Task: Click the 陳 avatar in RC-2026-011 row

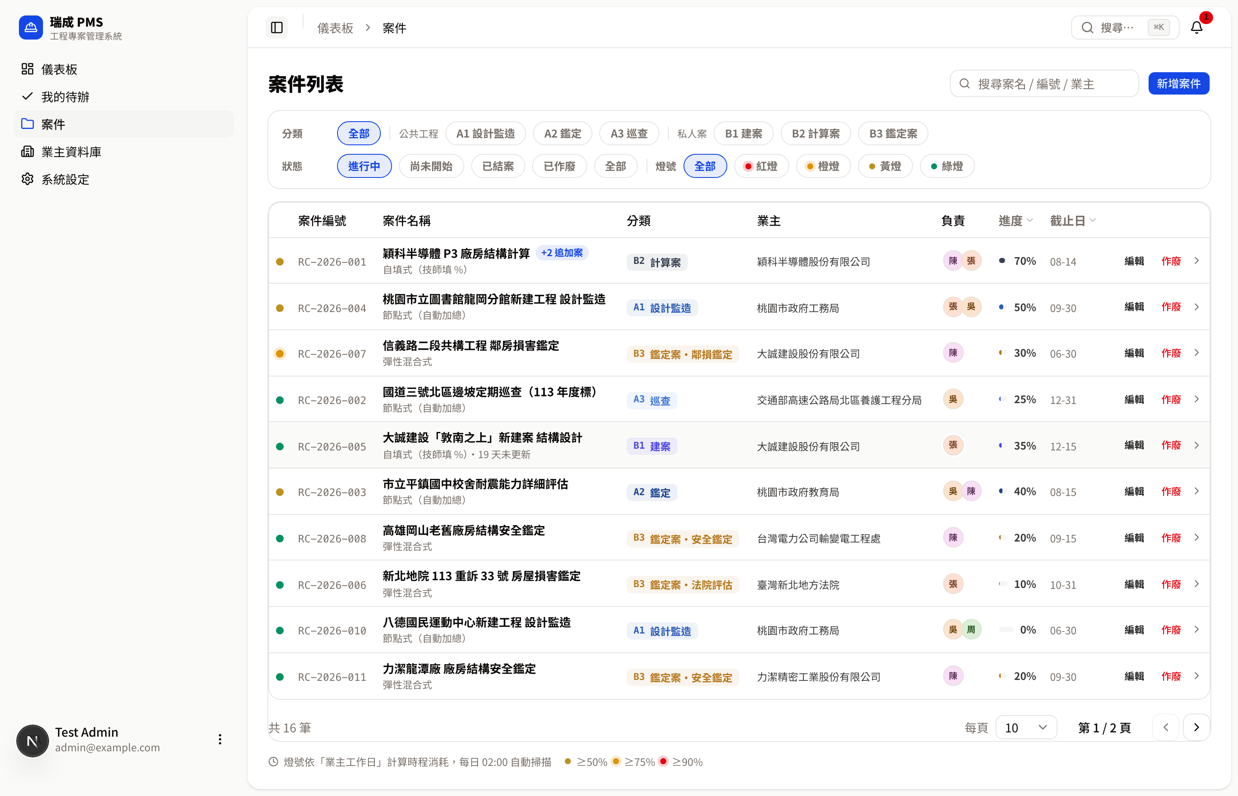Action: point(953,676)
